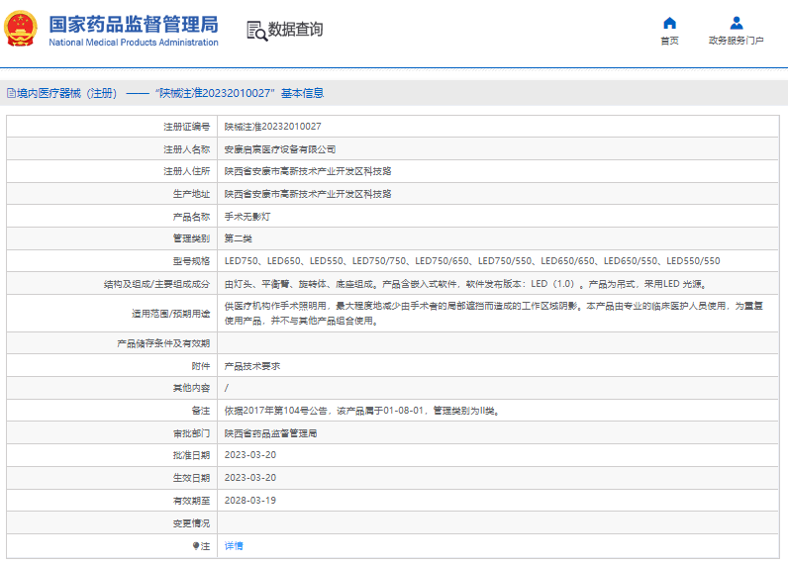Click the 有效期至 label
This screenshot has width=788, height=564.
click(x=191, y=501)
